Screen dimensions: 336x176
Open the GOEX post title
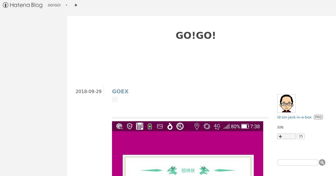(x=120, y=91)
